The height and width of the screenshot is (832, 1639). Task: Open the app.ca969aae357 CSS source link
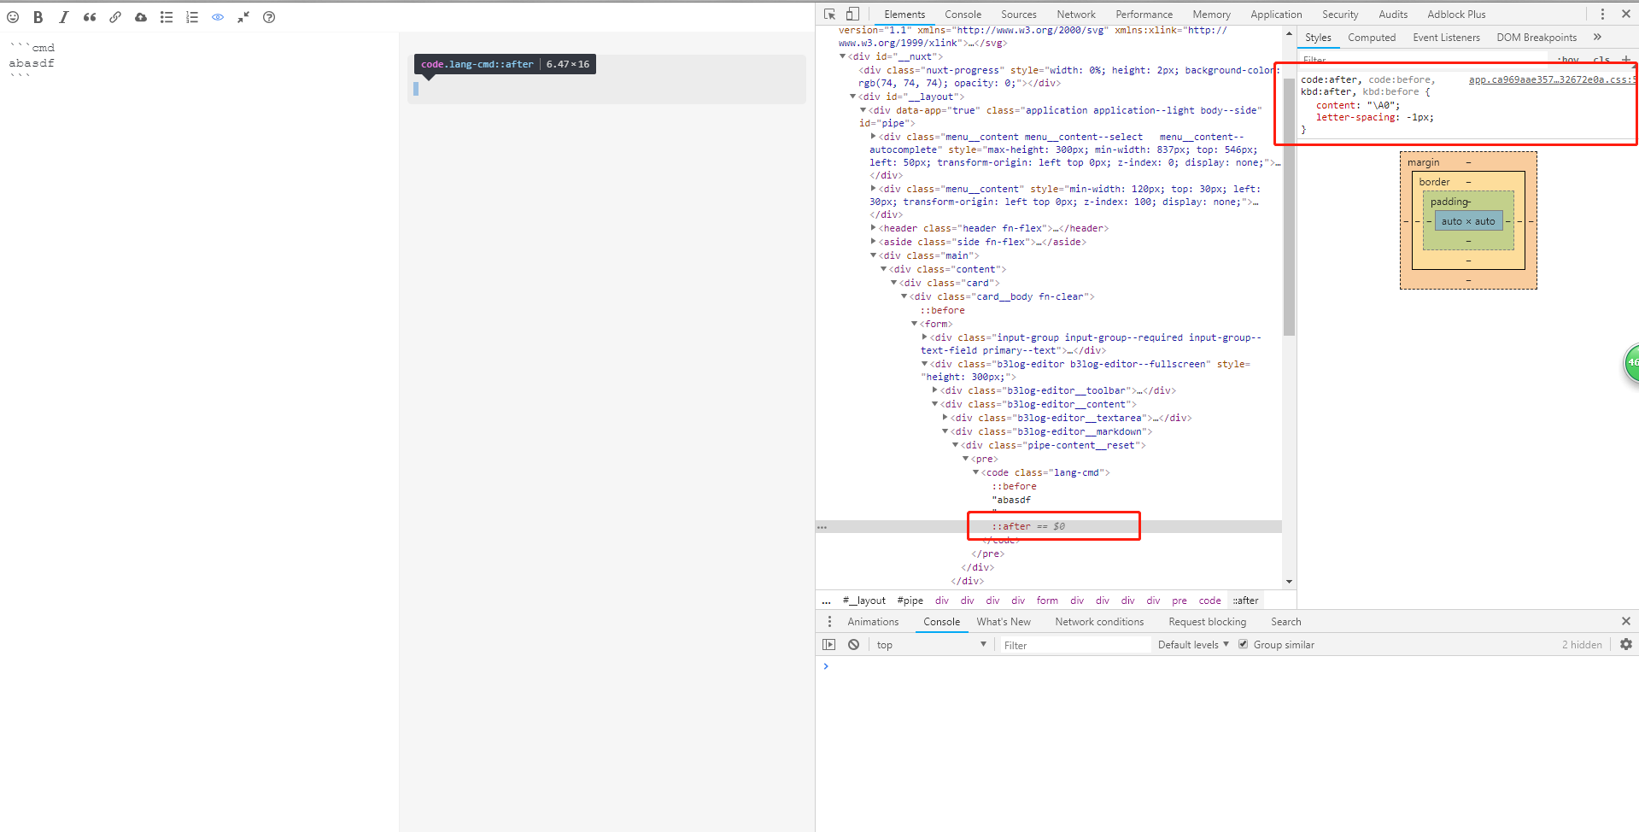(1549, 79)
